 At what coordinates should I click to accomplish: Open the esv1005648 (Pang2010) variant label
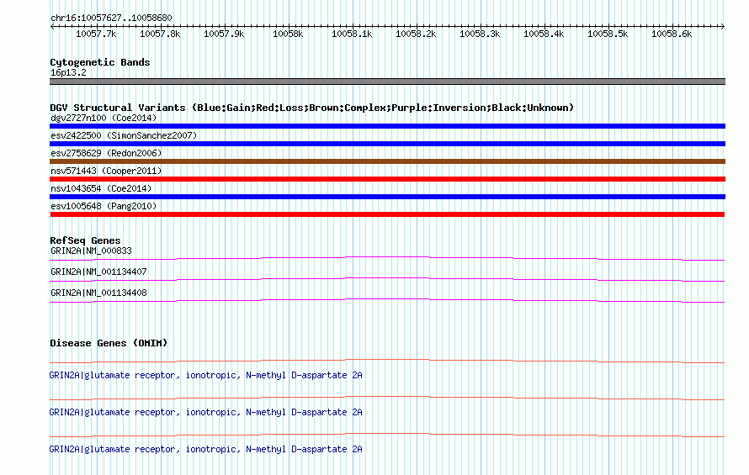[x=104, y=206]
